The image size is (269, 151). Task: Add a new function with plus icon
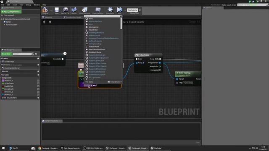click(x=38, y=65)
